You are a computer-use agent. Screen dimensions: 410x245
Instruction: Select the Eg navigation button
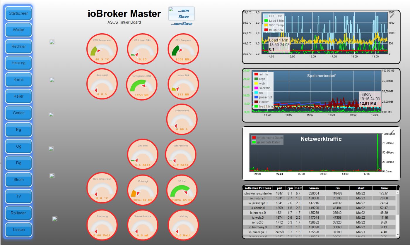point(18,130)
